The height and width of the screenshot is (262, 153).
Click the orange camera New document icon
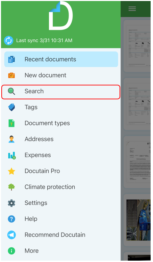[11, 75]
